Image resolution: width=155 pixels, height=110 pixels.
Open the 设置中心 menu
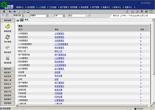(128, 7)
